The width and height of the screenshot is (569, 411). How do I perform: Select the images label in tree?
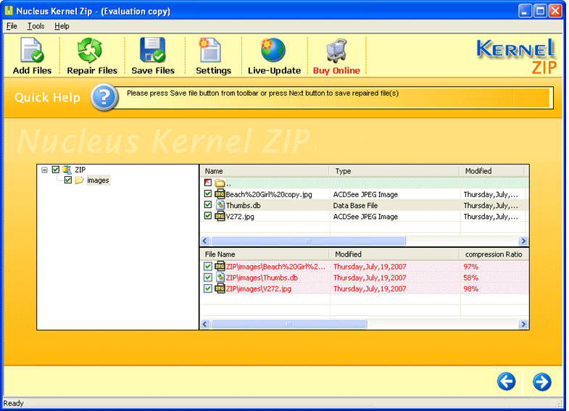98,180
